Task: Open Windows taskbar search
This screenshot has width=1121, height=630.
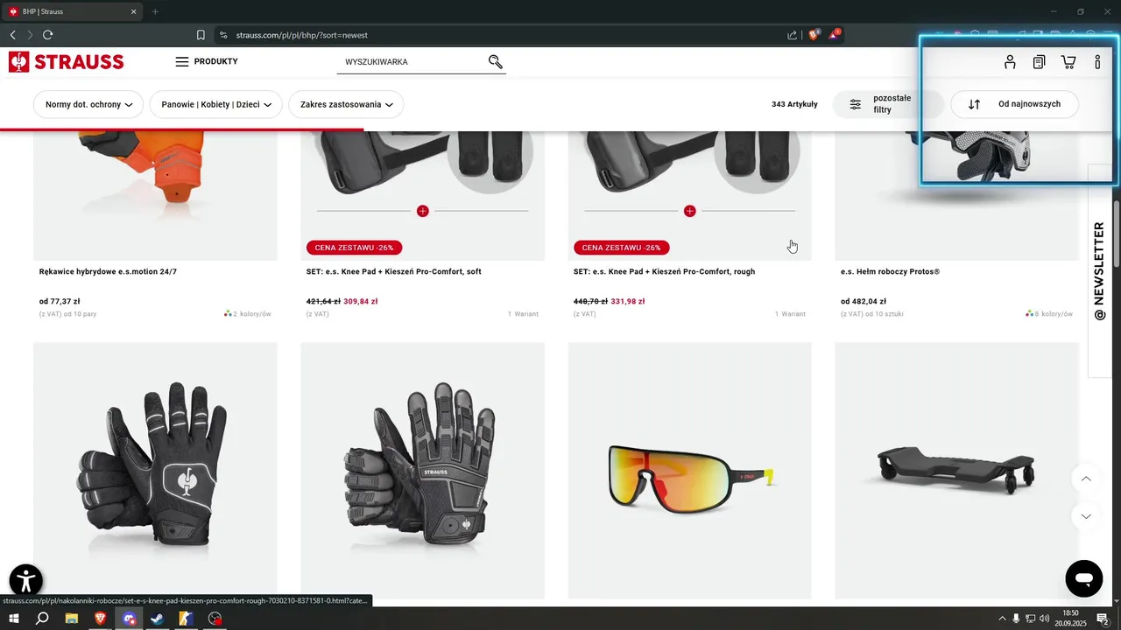Action: [42, 619]
